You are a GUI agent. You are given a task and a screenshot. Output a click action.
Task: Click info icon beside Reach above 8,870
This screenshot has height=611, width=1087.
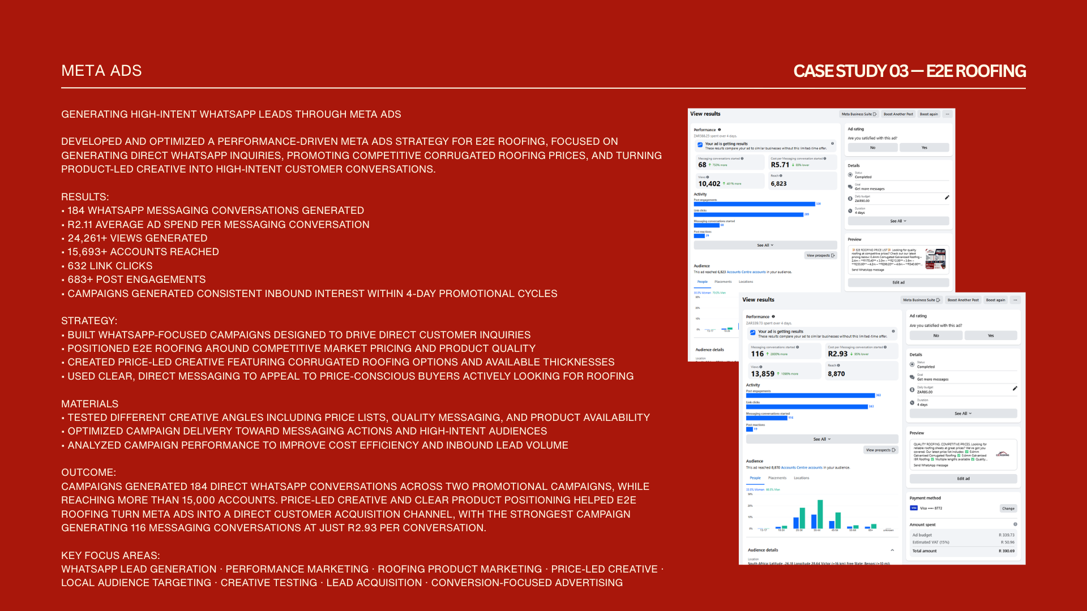tap(838, 365)
